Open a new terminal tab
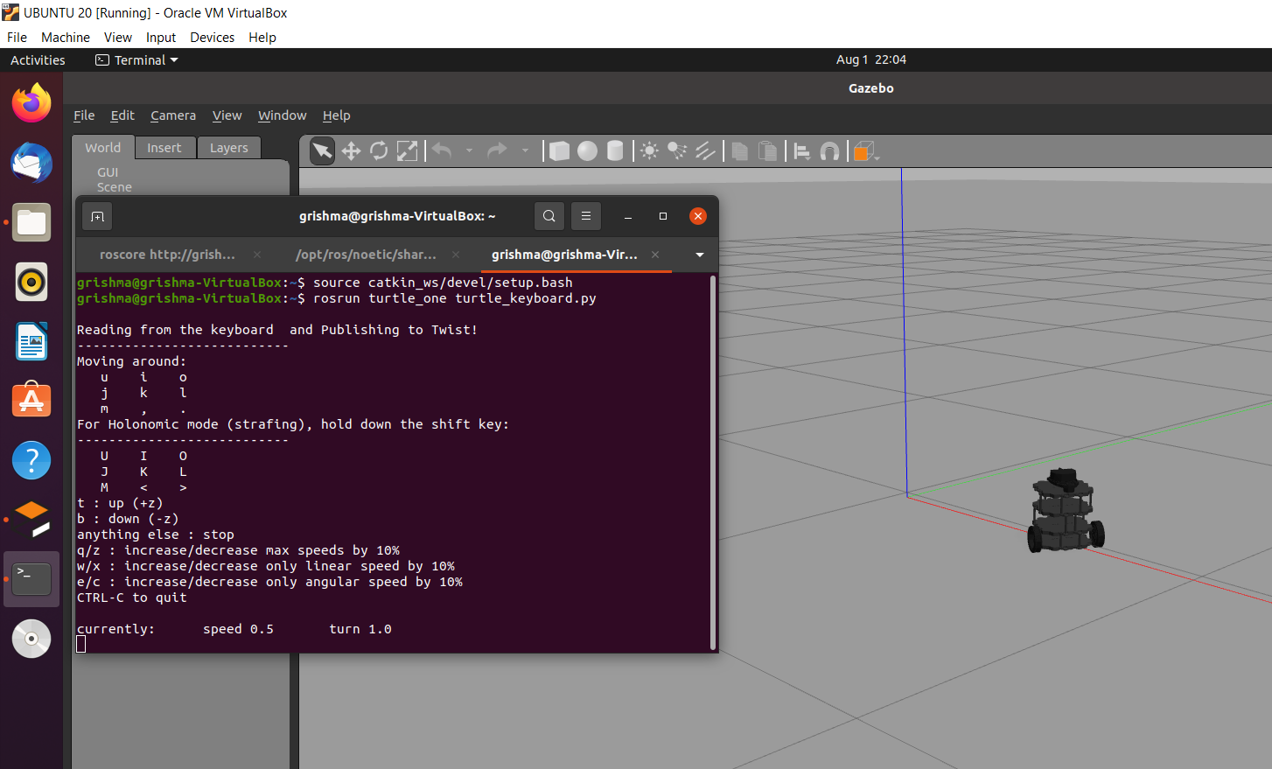1272x769 pixels. coord(96,215)
